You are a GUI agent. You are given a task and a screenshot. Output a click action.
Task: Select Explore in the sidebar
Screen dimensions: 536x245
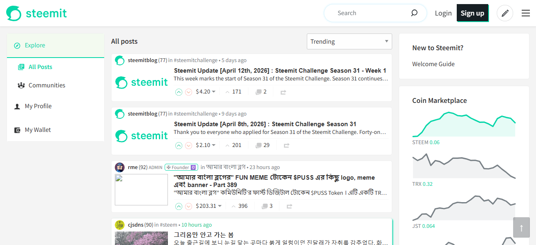point(56,45)
